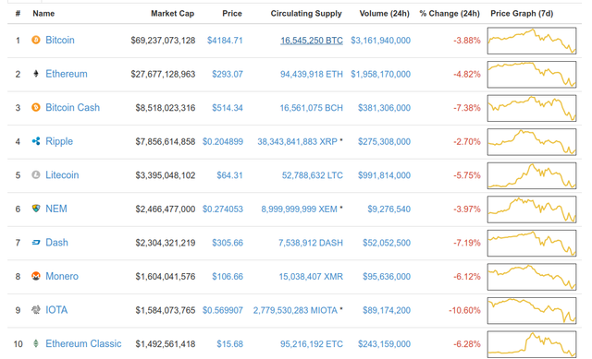The height and width of the screenshot is (359, 592).
Task: Open Ethereum's 7-day price graph
Action: tap(532, 74)
